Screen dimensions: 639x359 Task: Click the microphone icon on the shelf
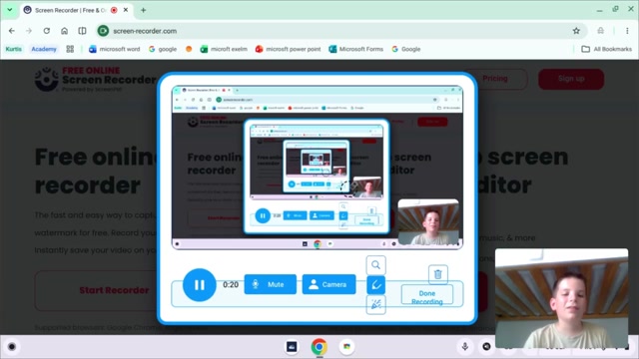click(465, 346)
